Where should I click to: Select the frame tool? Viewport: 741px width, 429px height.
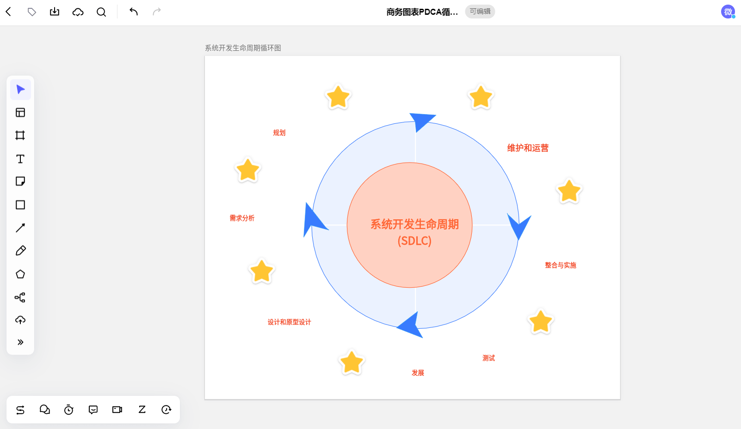[20, 135]
